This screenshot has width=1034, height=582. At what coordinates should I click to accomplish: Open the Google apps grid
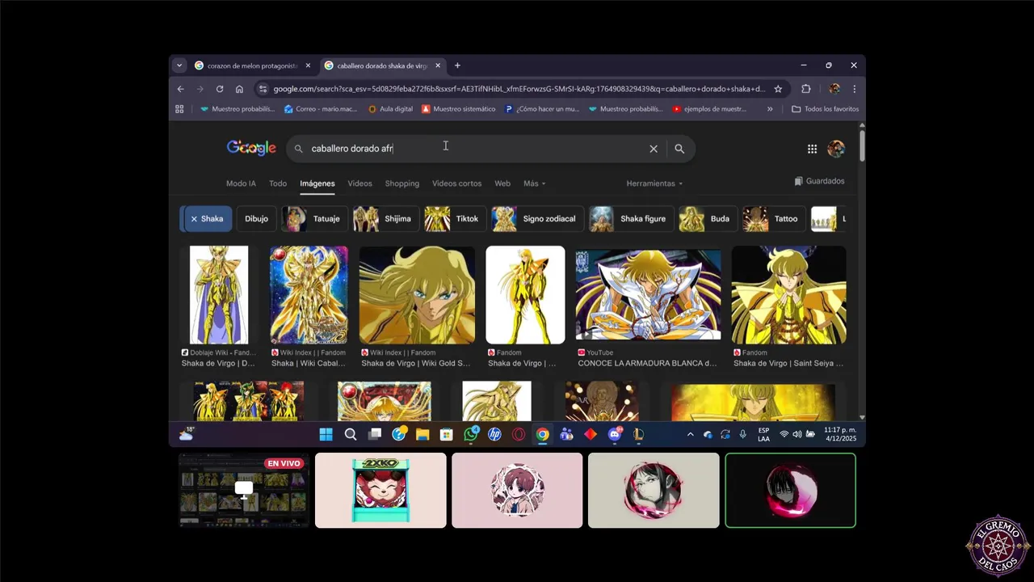tap(812, 149)
